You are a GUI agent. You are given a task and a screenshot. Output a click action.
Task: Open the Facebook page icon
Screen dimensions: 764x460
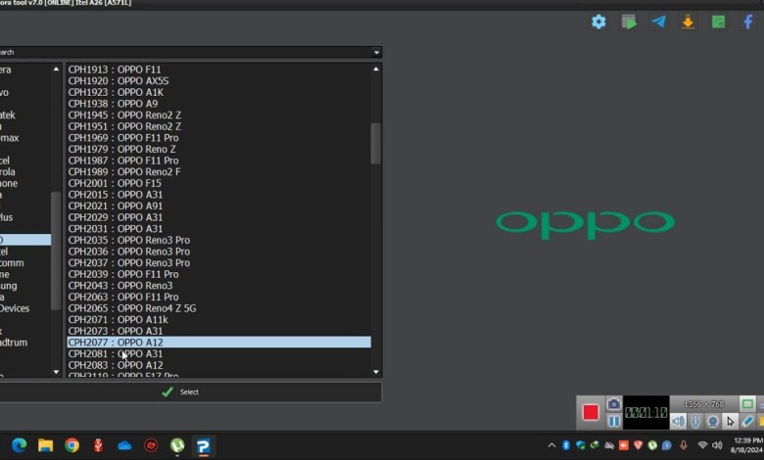coord(748,22)
